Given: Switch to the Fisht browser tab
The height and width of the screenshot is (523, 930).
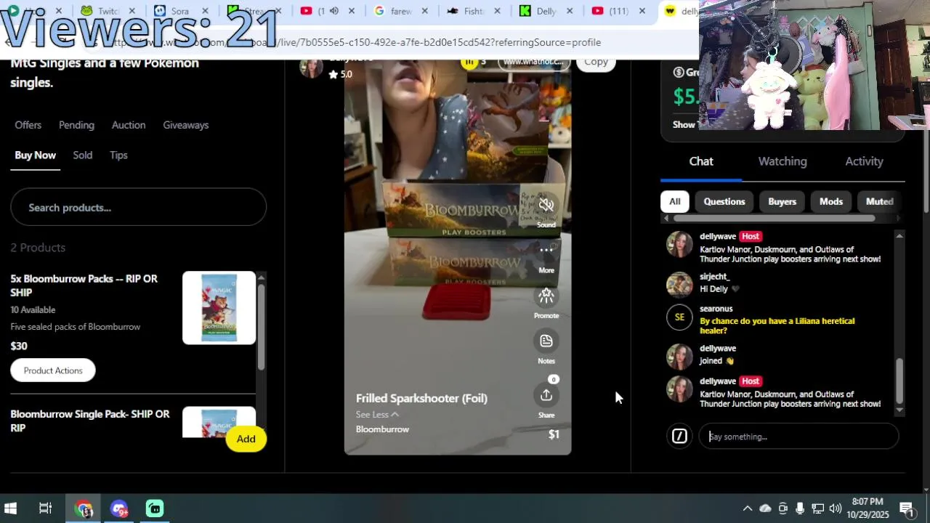Looking at the screenshot, I should pyautogui.click(x=473, y=11).
